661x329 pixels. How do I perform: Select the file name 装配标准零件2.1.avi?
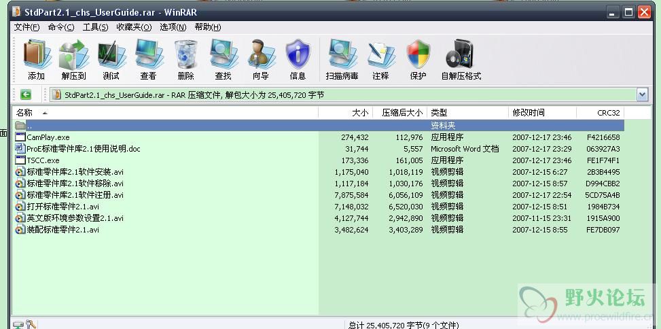click(x=62, y=230)
